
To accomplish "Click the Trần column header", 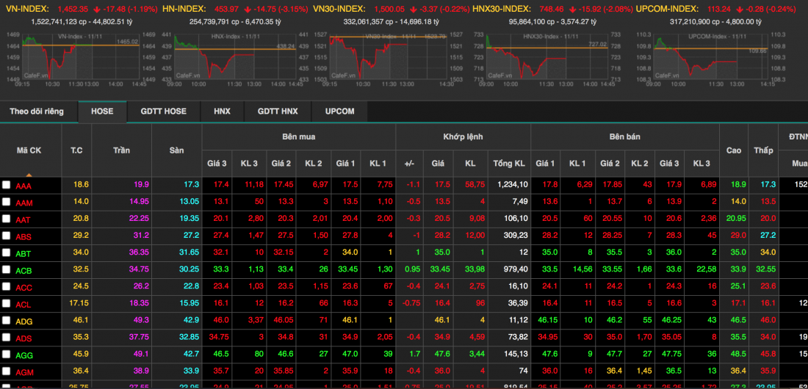I will pos(121,150).
